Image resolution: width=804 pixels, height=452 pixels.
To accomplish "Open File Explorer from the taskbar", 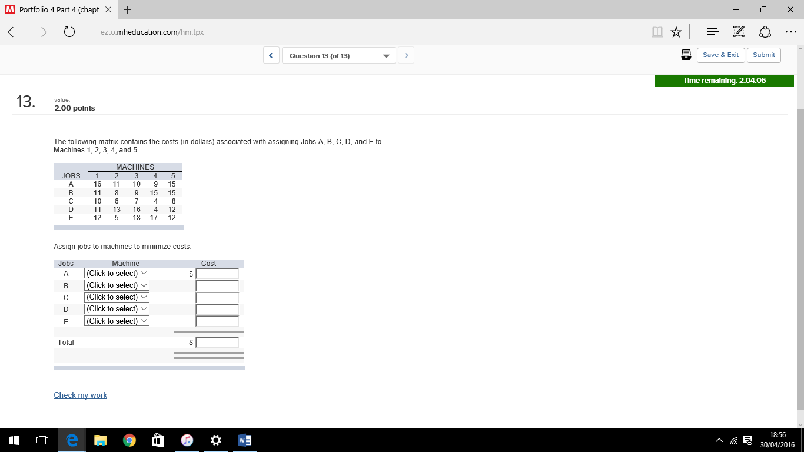I will click(101, 440).
